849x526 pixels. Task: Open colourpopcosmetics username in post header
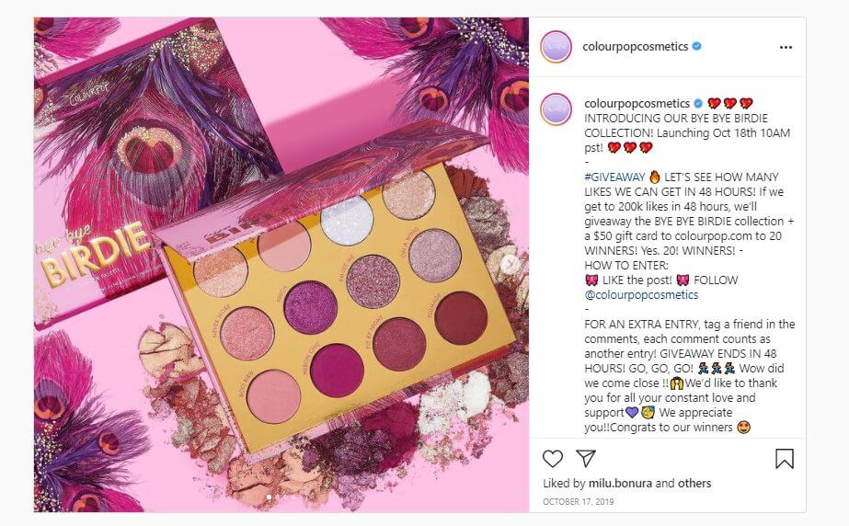point(635,47)
